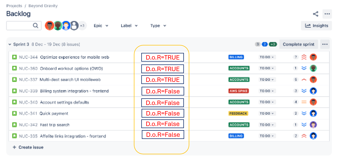The width and height of the screenshot is (337, 164).
Task: Click the Complete sprint button
Action: pos(299,44)
